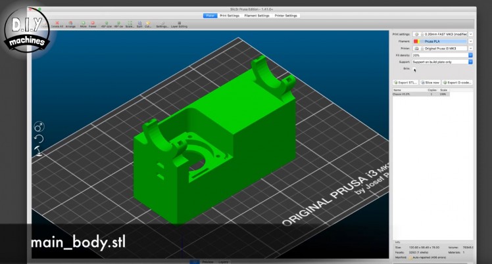Click the lay-flat gizmo icon in the 3D view
492x264 pixels.
pos(39,152)
